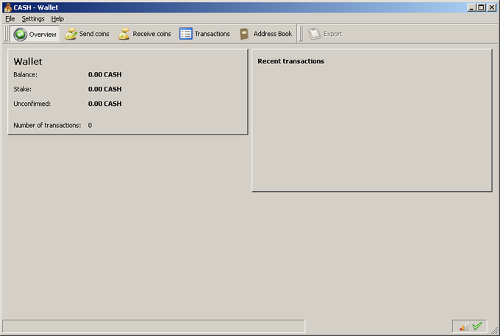Minimize the CASH Wallet window

click(x=472, y=7)
